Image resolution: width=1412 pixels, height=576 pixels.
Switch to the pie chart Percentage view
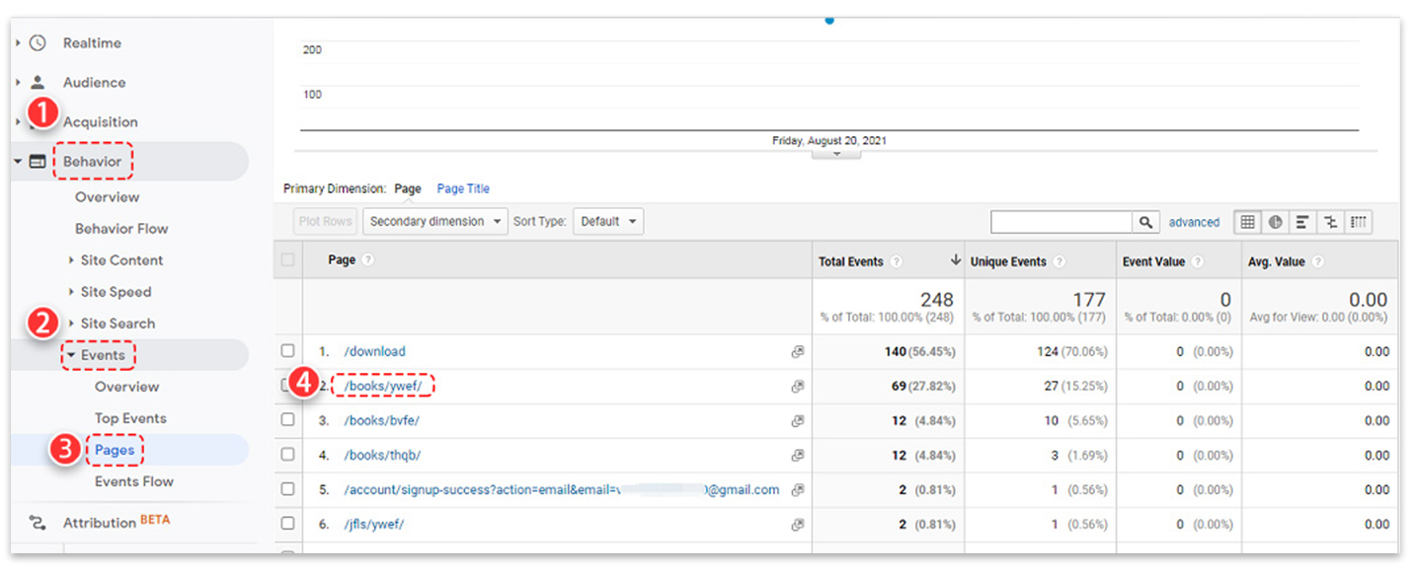(x=1276, y=222)
